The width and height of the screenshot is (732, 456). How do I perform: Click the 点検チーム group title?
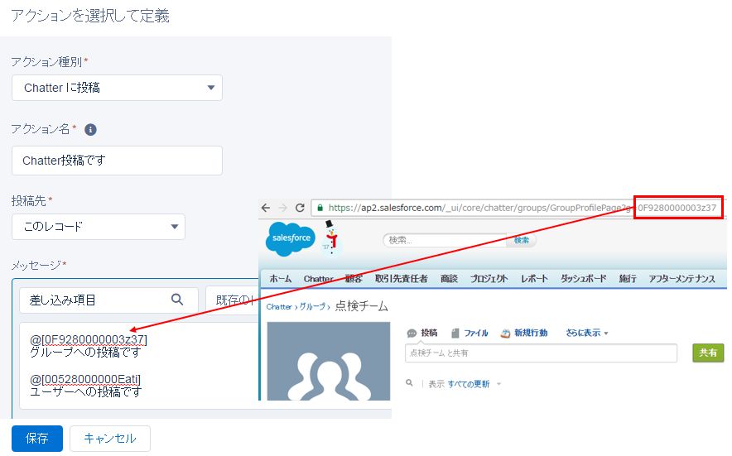(361, 306)
